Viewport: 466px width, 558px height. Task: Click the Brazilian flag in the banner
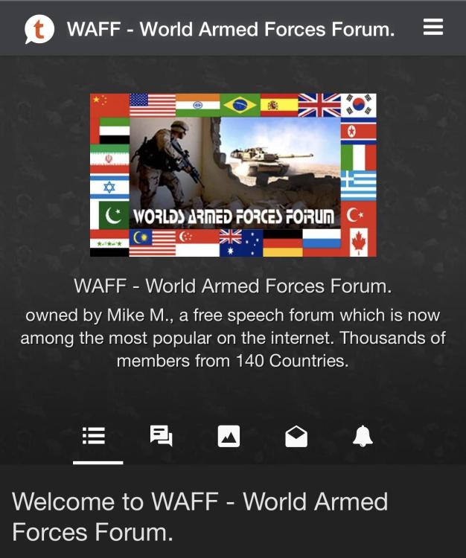point(240,105)
